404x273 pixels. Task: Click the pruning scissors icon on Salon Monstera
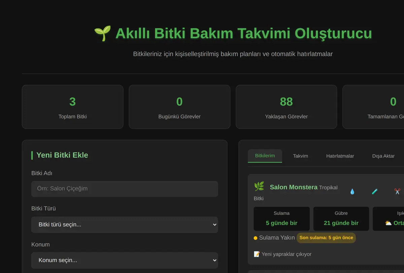coord(397,191)
